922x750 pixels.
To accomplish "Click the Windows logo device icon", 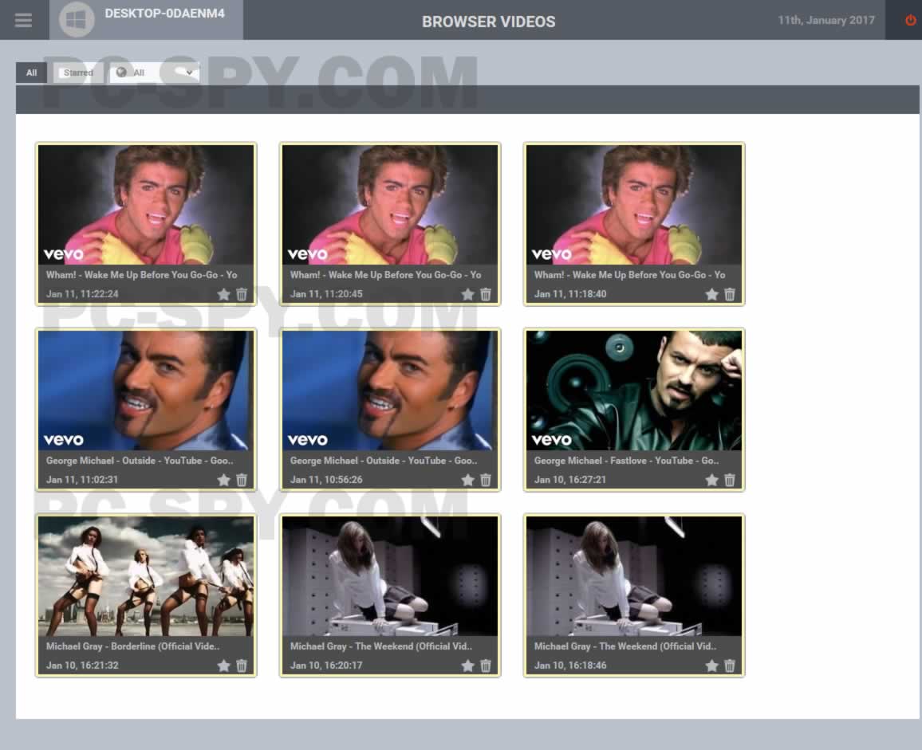I will click(x=77, y=20).
